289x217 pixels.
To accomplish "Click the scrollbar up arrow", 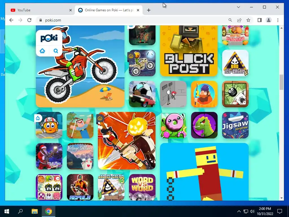I will [281, 28].
